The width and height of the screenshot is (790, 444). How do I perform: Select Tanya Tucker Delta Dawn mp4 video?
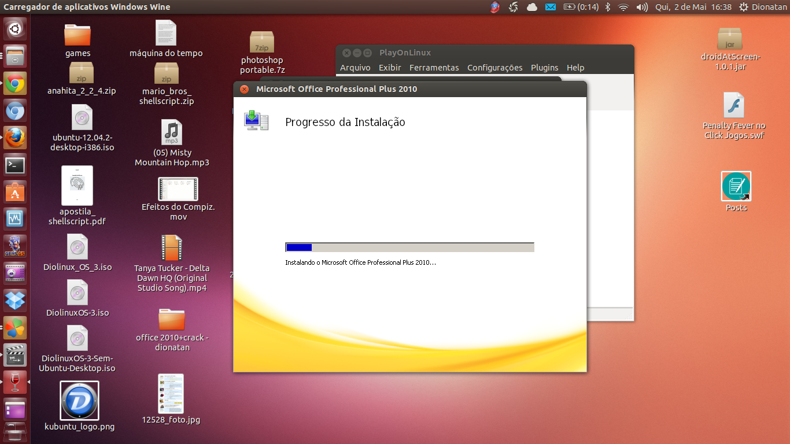pyautogui.click(x=172, y=263)
